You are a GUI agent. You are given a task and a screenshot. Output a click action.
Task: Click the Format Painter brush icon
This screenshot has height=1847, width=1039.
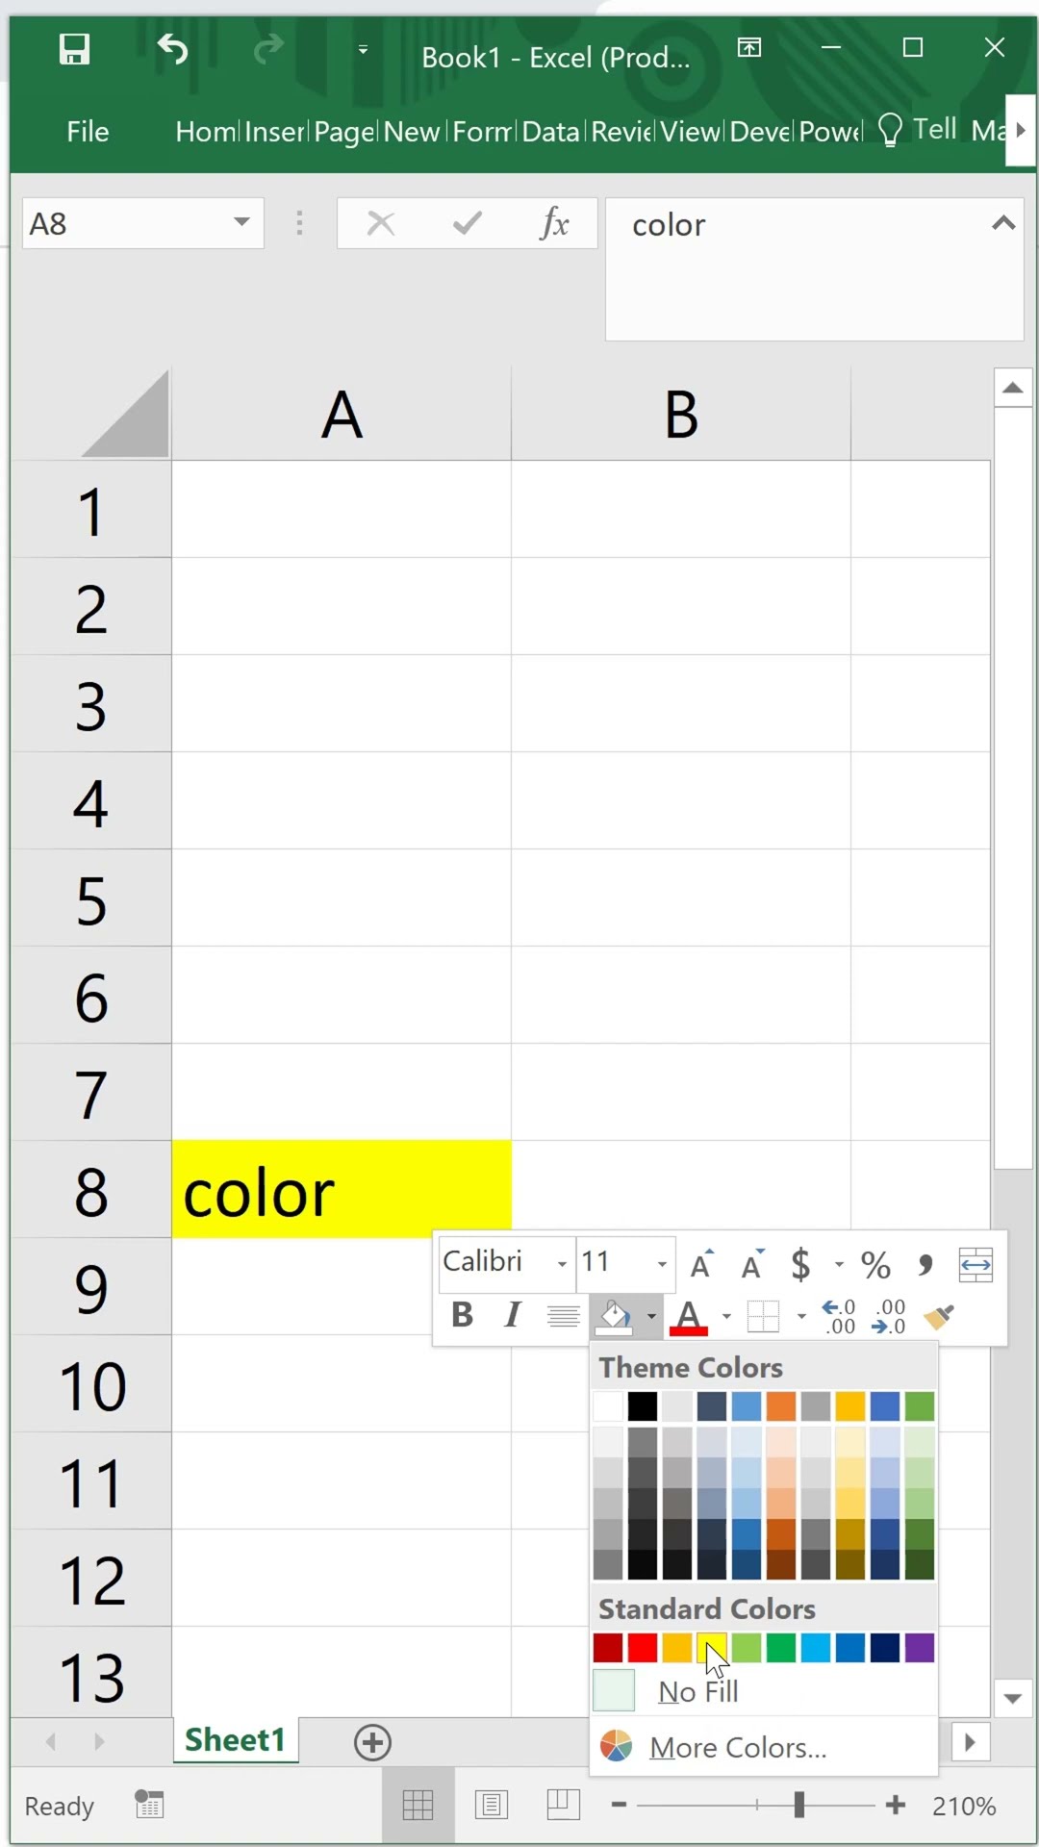click(939, 1316)
